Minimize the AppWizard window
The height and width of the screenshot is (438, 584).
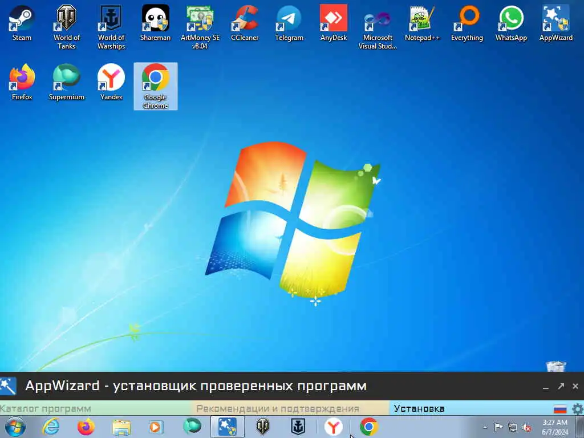click(x=546, y=387)
